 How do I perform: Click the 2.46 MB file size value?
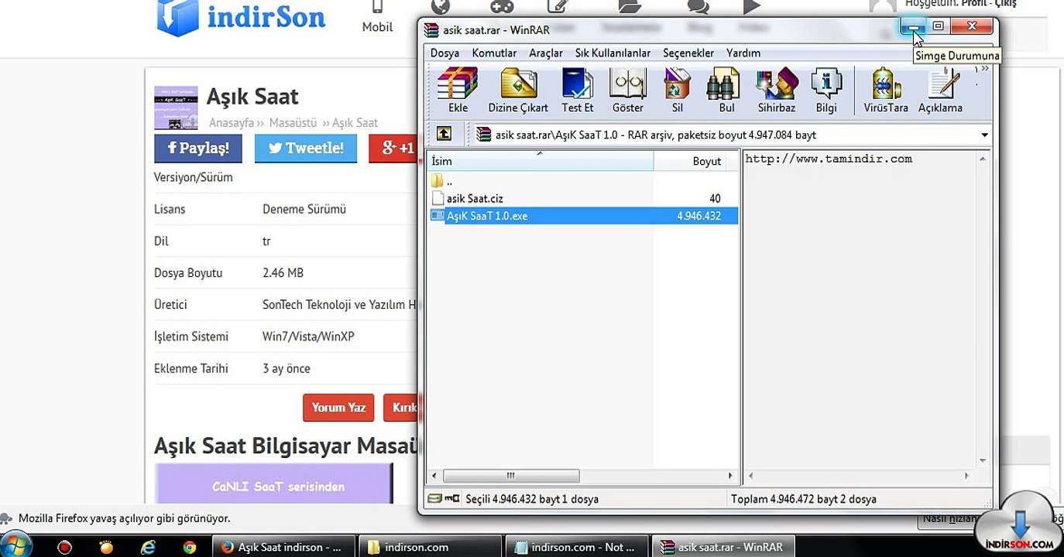(283, 272)
